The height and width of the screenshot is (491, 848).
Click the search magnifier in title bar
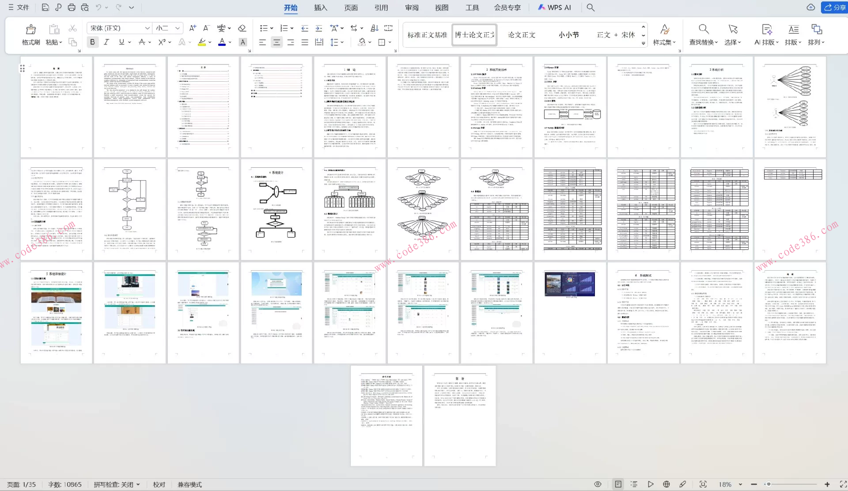click(x=591, y=8)
